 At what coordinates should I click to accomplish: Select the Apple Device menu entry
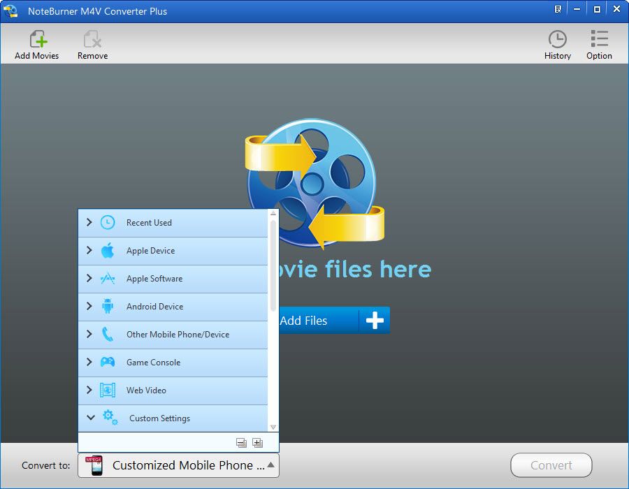[x=173, y=251]
